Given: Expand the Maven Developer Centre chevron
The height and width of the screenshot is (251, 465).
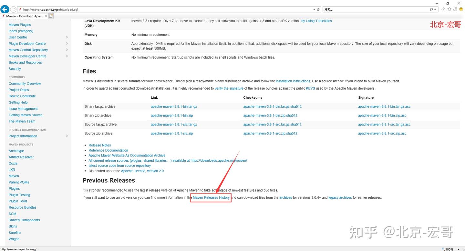Looking at the screenshot, I should [x=67, y=56].
